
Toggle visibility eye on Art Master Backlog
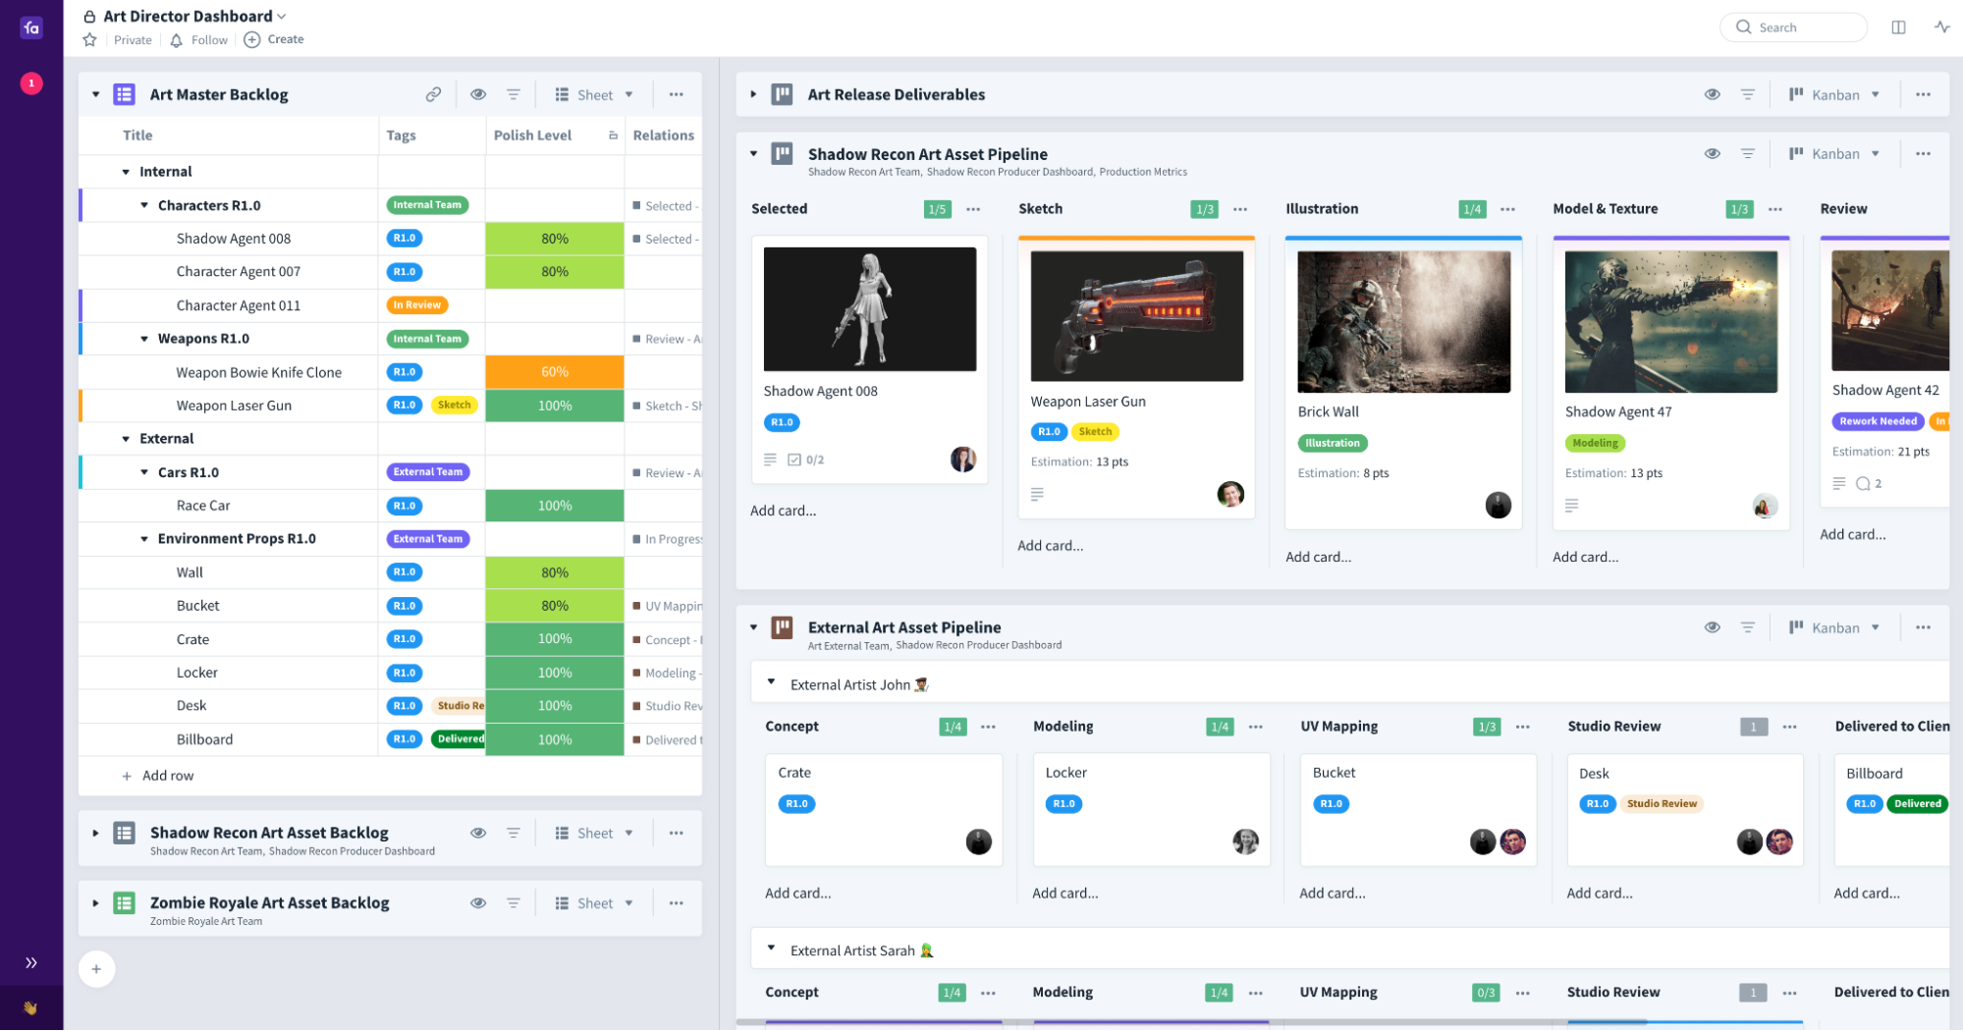[x=478, y=93]
